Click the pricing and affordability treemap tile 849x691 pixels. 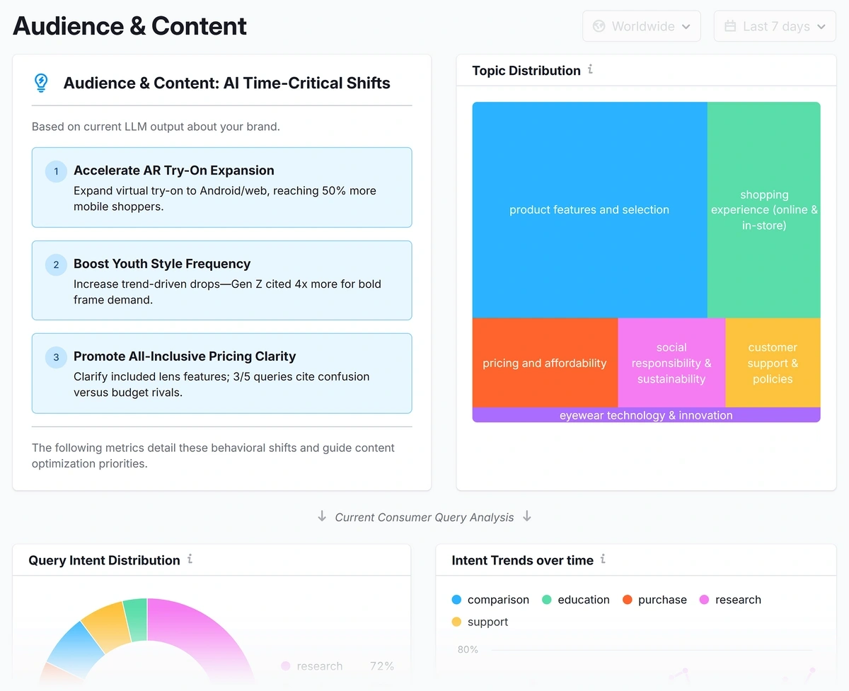click(x=545, y=363)
